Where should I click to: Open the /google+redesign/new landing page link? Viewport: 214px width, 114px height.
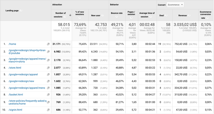pyautogui.click(x=21, y=81)
